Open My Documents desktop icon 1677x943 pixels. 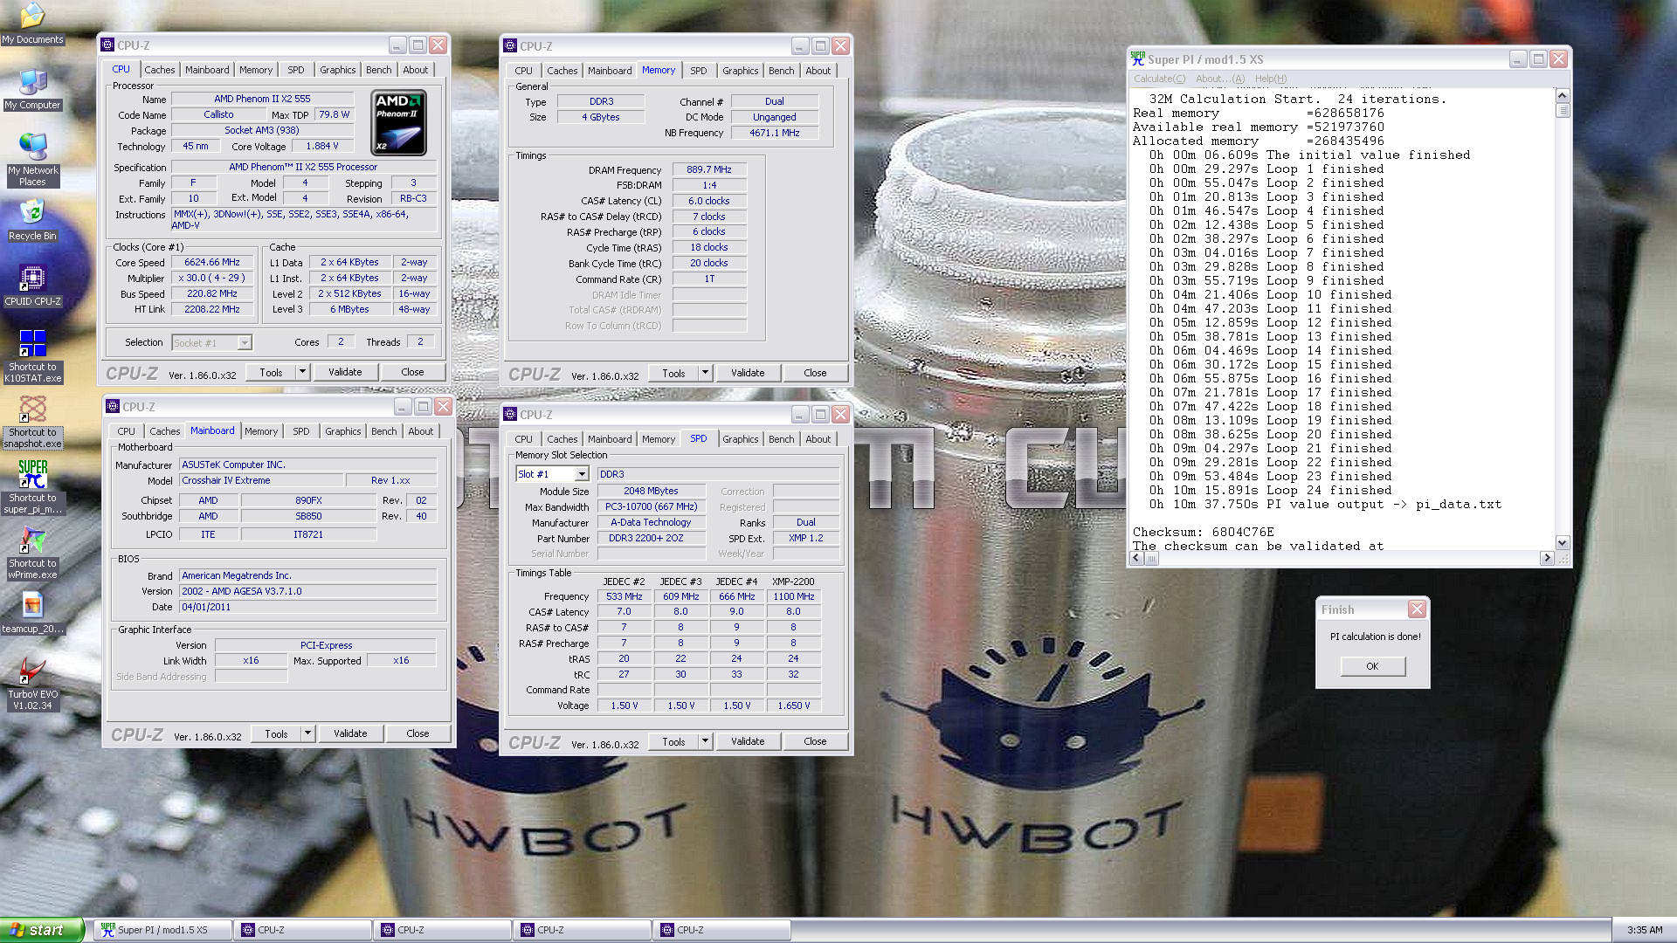click(32, 23)
